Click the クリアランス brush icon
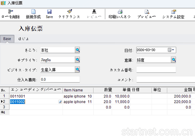This screenshot has width=195, height=138. 69,11
